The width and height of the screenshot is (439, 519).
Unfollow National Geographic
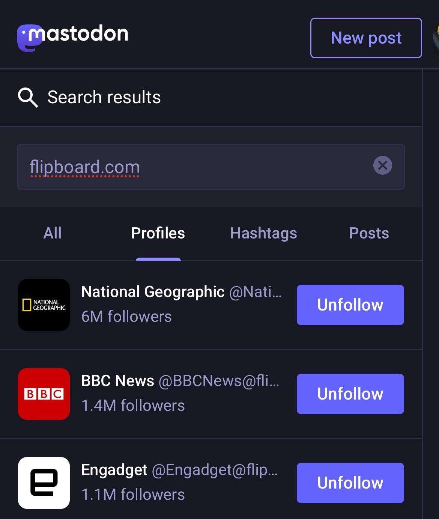[x=350, y=305]
